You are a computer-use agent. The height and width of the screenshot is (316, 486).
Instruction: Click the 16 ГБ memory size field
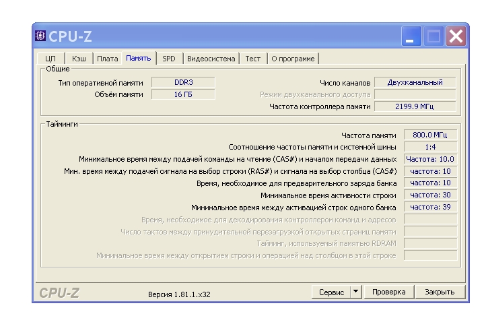point(183,94)
